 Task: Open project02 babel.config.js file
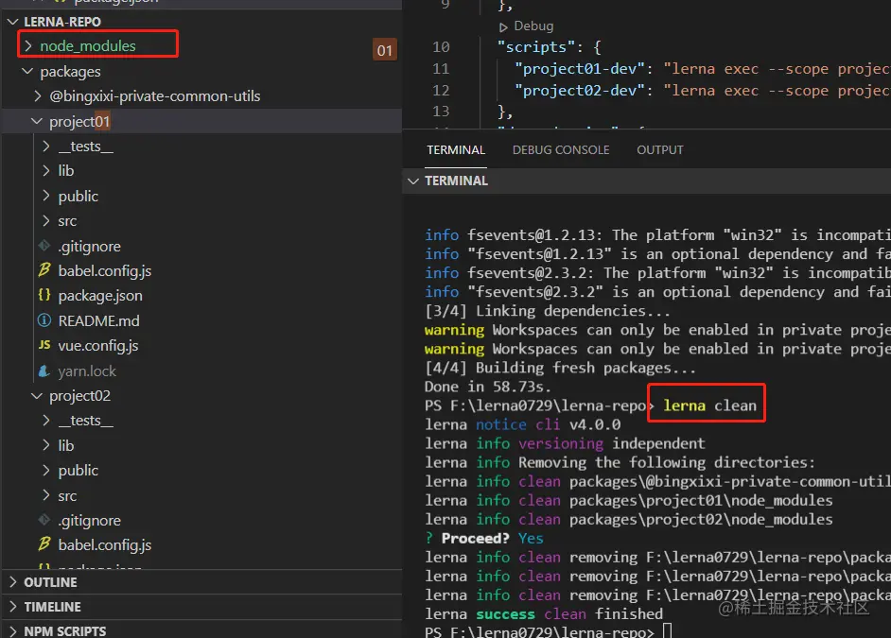tap(105, 545)
